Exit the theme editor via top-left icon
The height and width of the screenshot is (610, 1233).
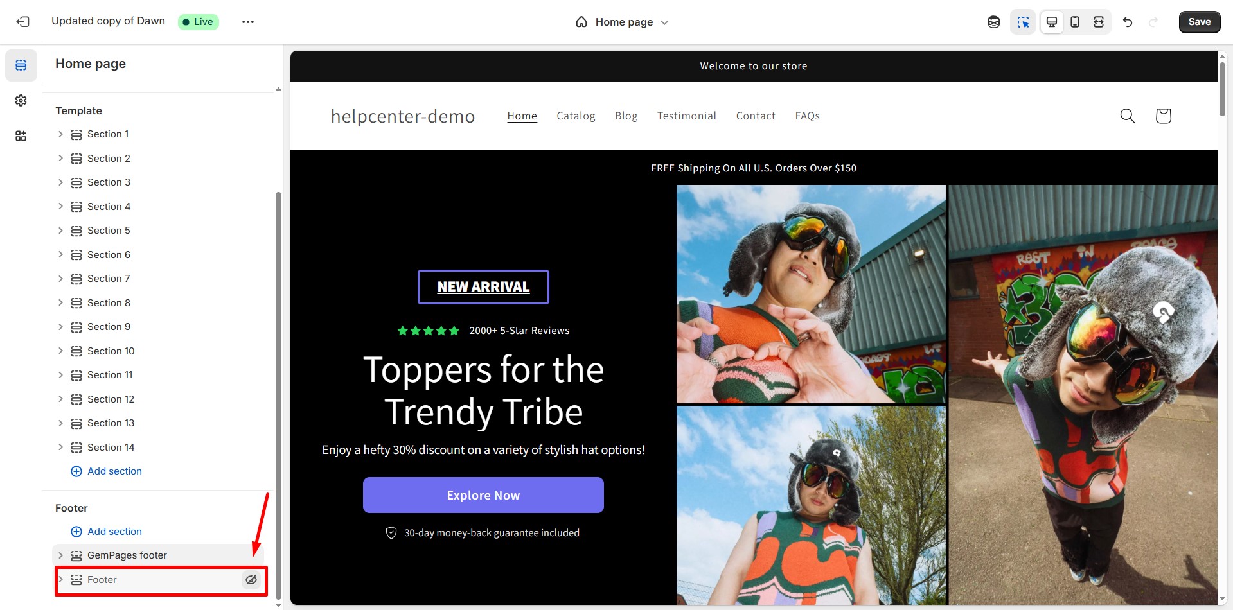22,21
